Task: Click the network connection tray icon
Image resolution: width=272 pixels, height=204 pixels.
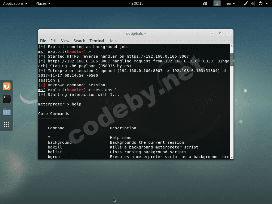Action: (245, 3)
